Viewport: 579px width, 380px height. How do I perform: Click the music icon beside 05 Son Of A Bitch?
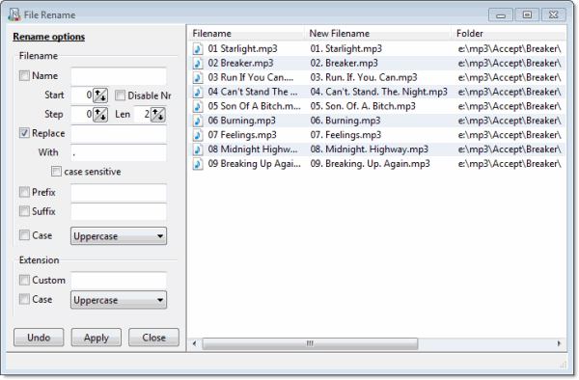(x=198, y=106)
